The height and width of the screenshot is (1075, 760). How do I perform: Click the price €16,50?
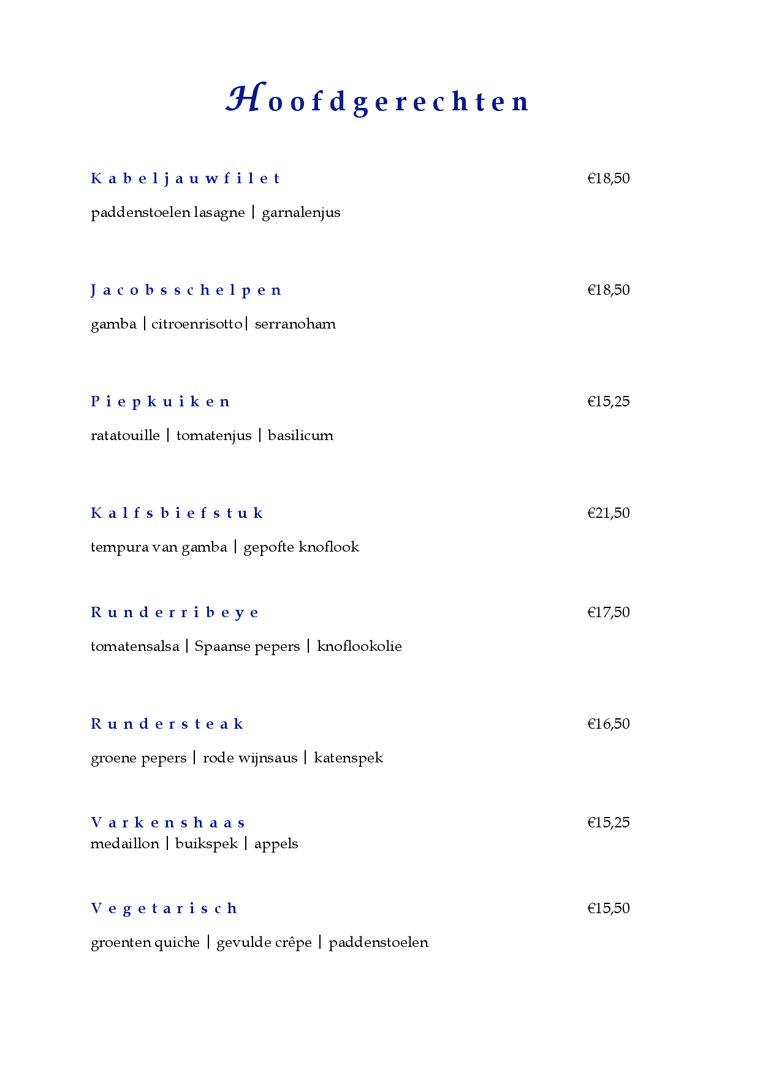609,724
